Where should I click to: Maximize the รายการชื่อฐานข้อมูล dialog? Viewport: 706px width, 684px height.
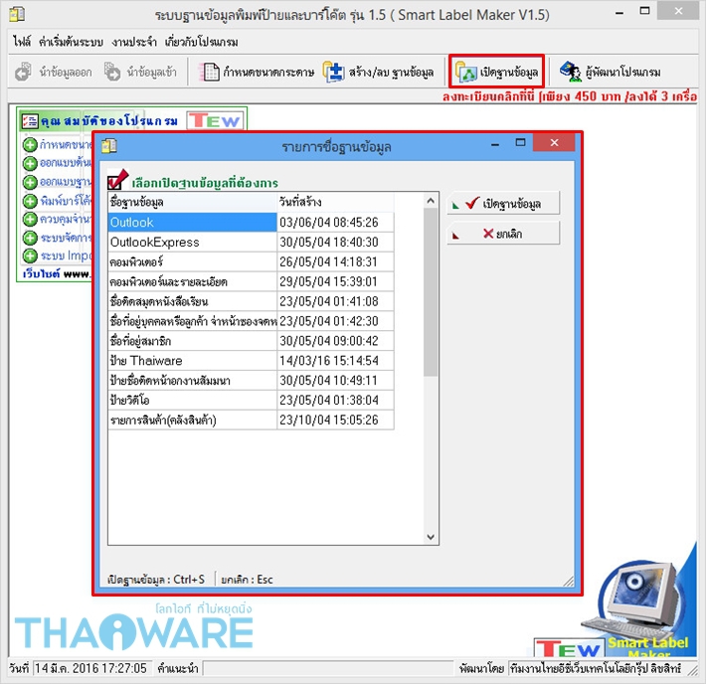point(520,143)
